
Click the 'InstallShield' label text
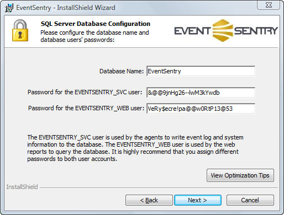click(x=22, y=187)
